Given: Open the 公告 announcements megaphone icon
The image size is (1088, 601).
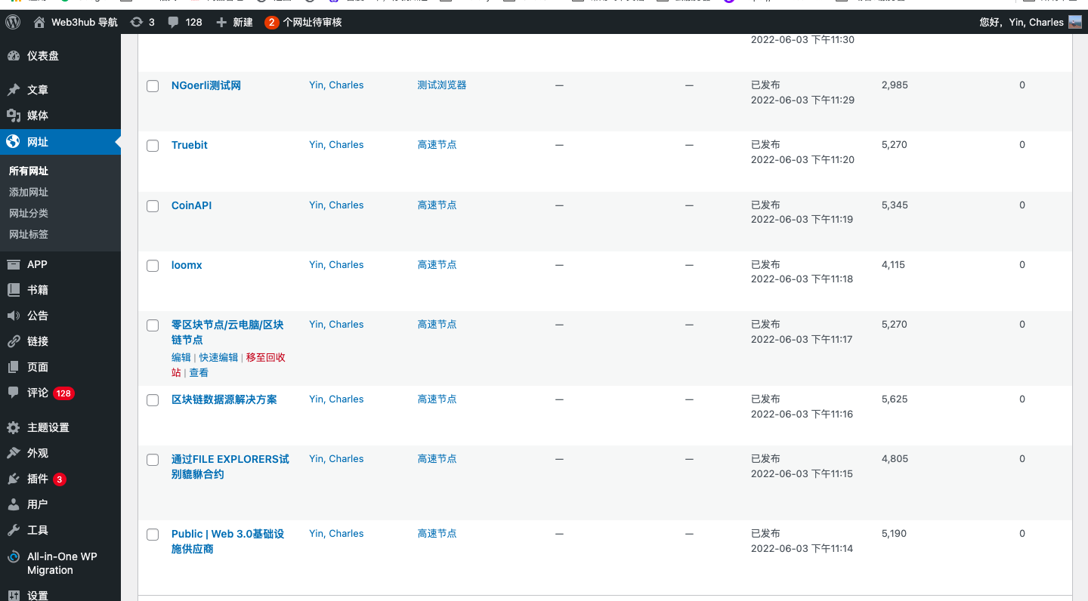Looking at the screenshot, I should point(14,316).
